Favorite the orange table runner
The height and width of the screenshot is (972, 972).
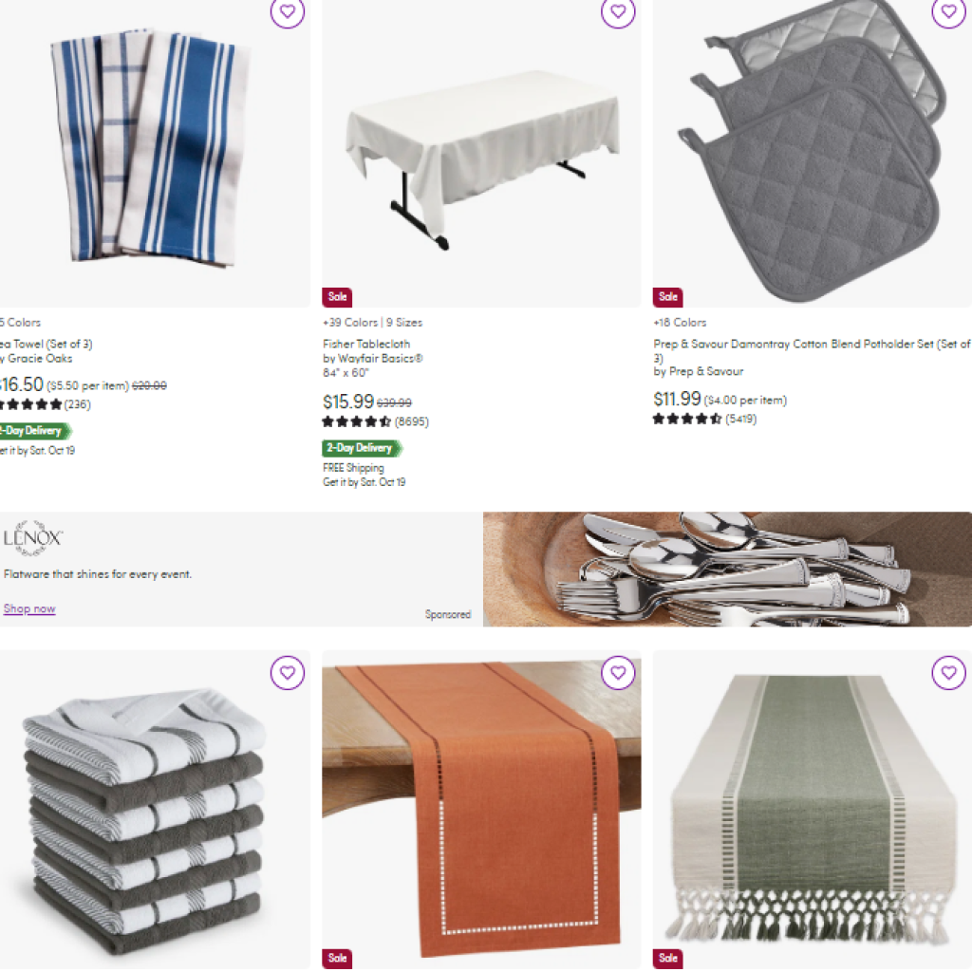[618, 672]
